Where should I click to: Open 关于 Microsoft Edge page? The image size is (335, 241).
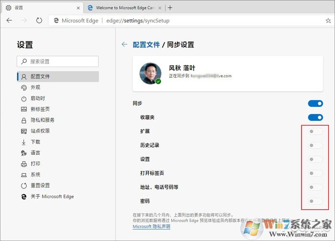pos(58,197)
